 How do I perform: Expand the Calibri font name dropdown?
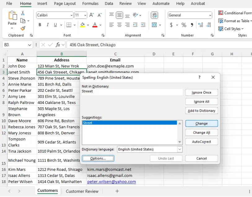point(71,15)
